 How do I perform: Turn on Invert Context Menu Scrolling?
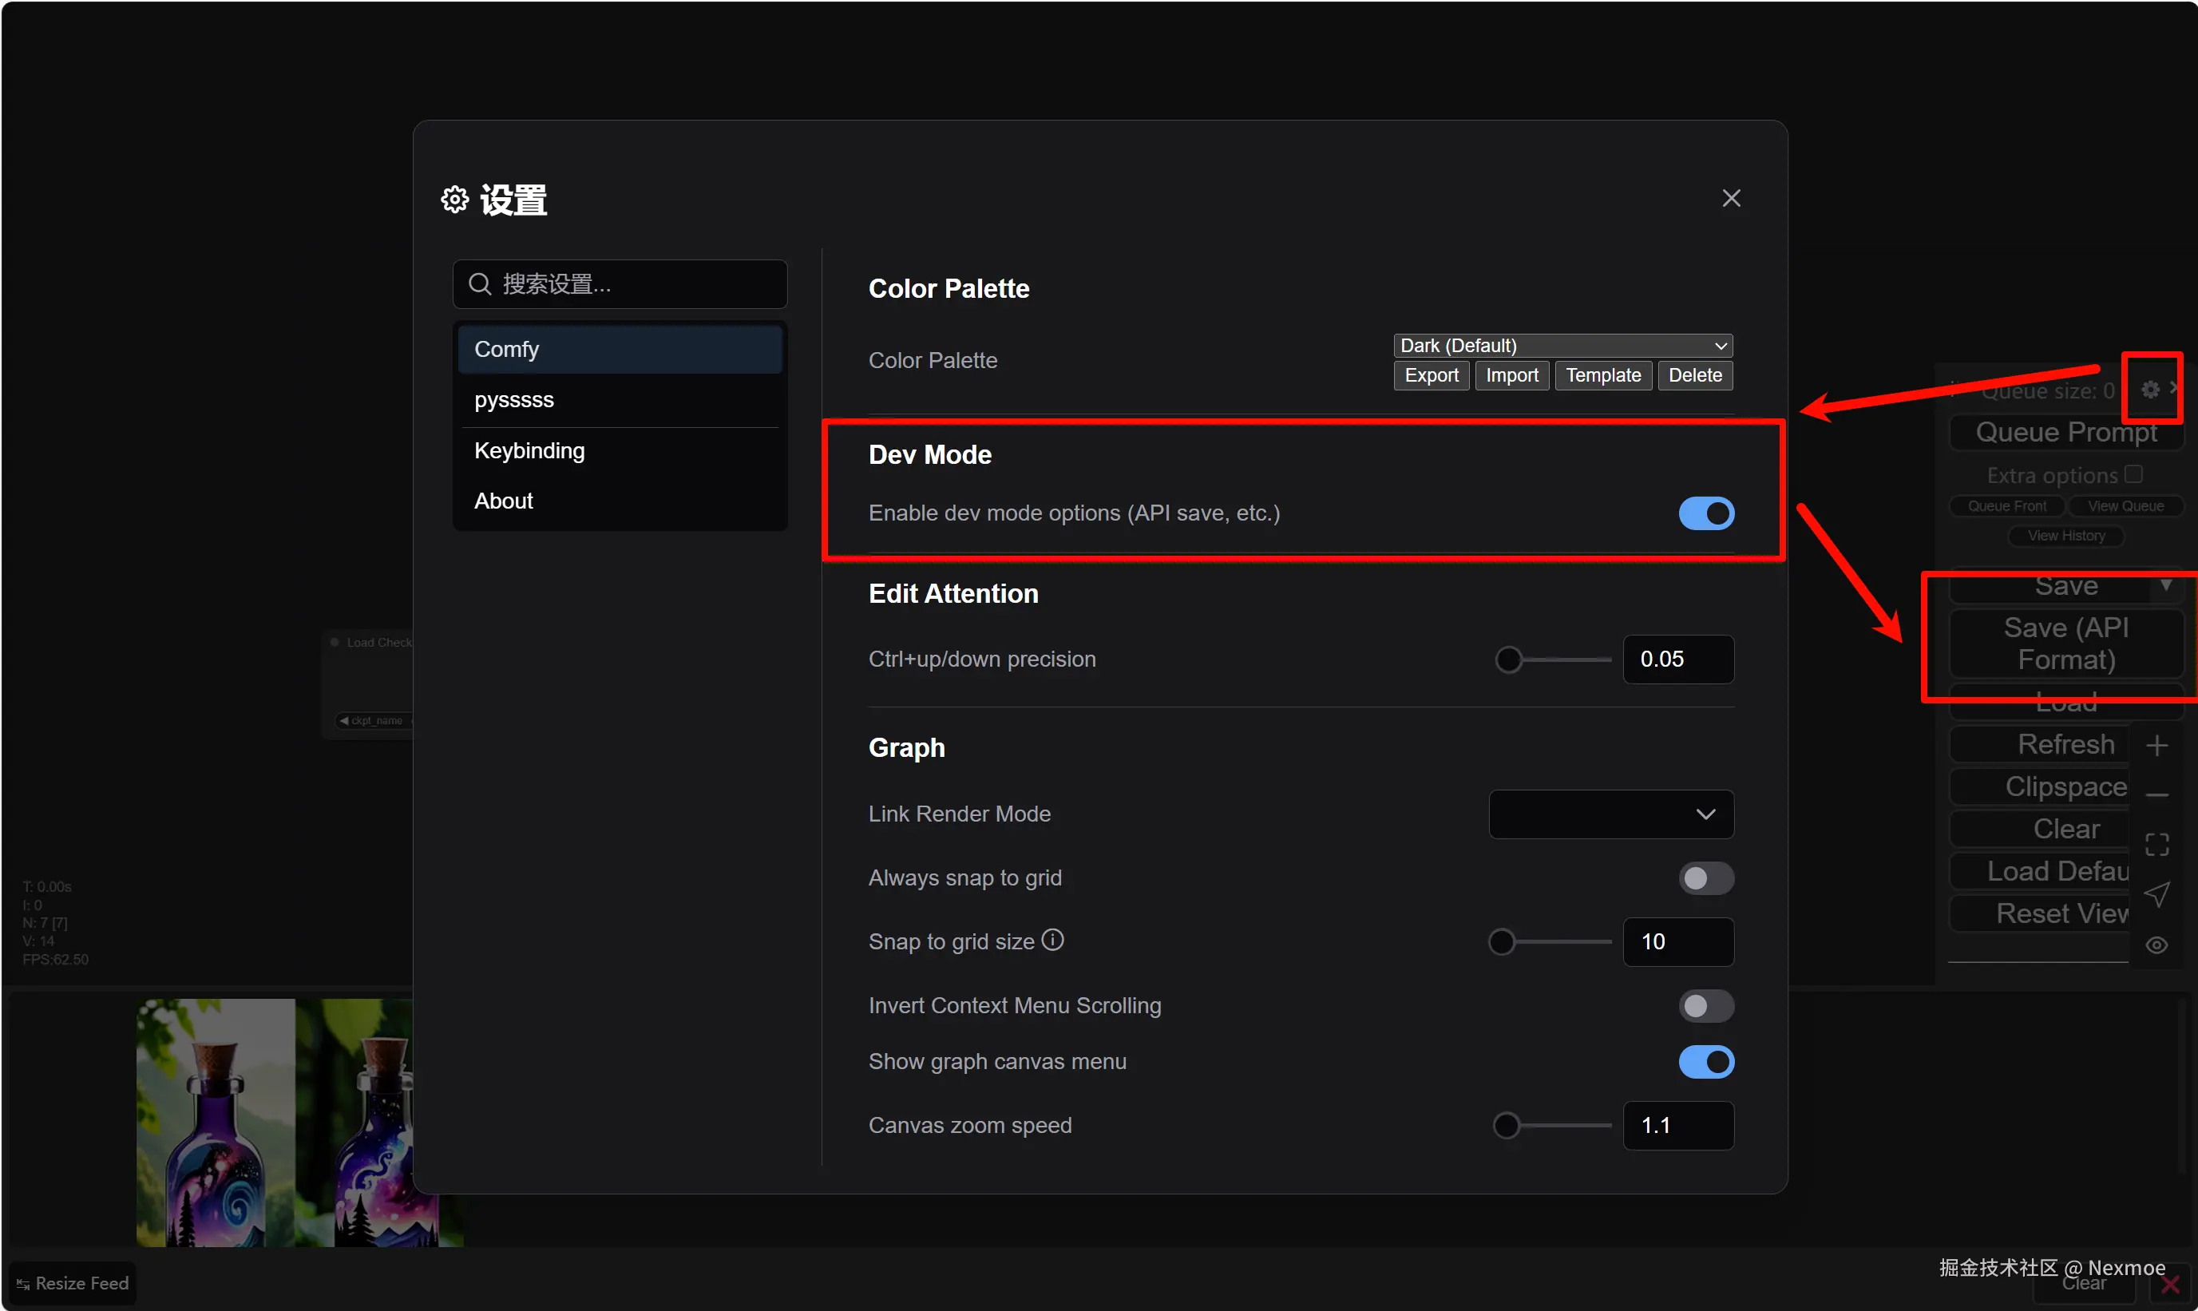coord(1706,1005)
